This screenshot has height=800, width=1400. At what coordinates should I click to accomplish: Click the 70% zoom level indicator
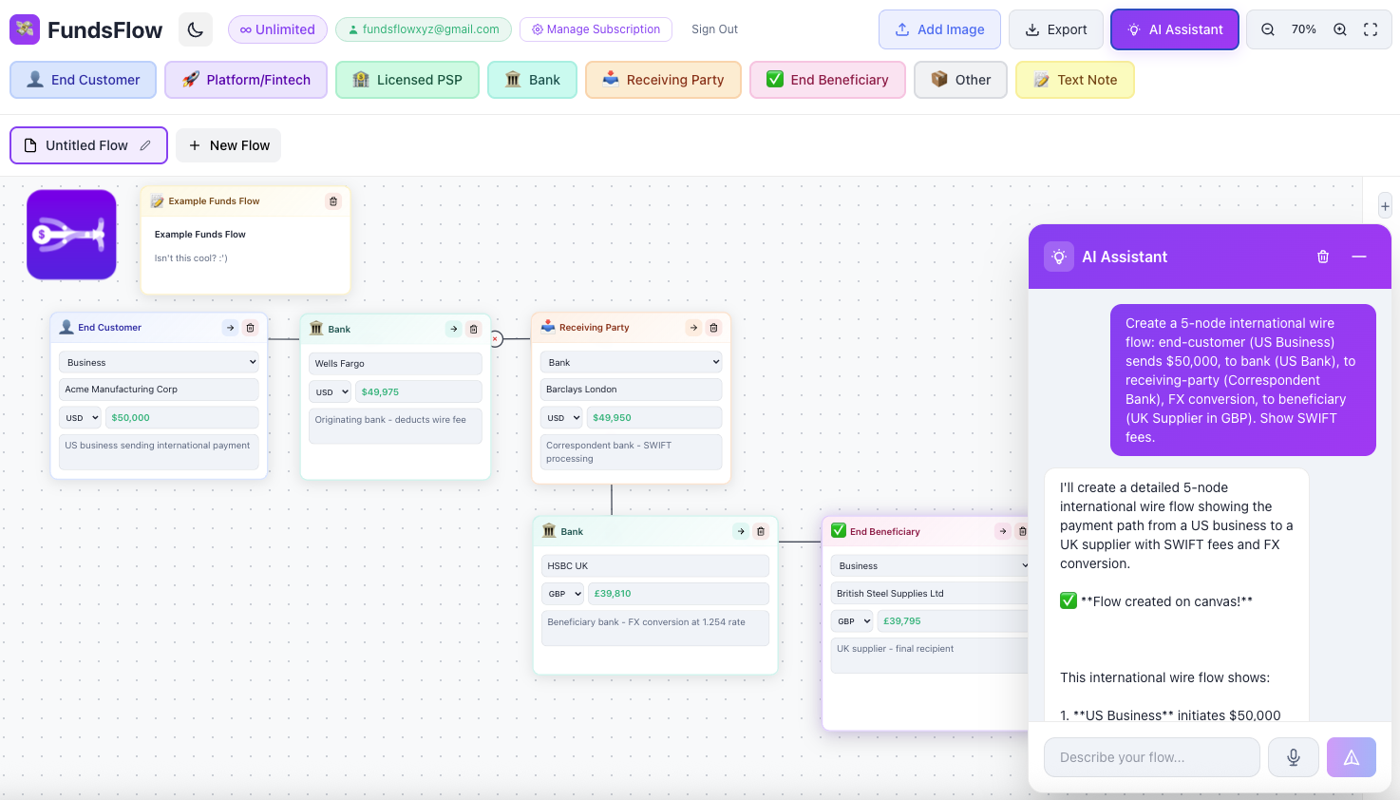click(1304, 29)
